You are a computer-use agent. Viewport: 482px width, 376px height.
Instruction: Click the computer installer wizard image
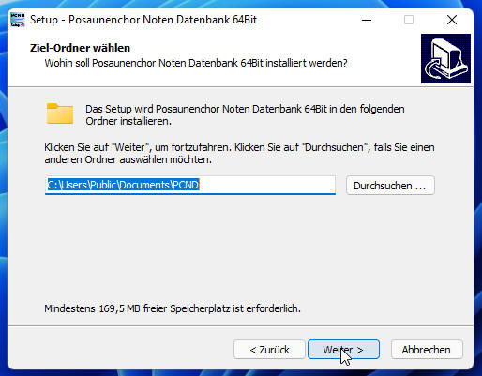click(x=445, y=58)
